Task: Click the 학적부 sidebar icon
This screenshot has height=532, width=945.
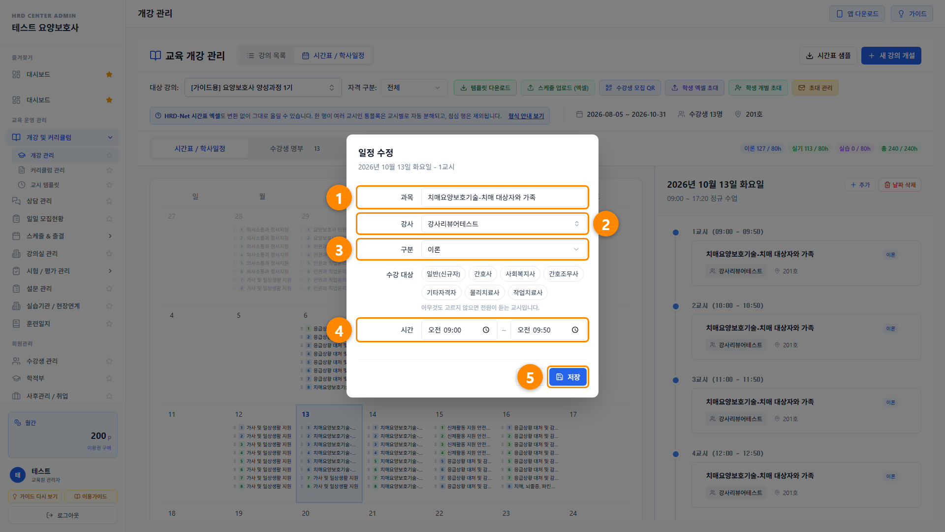Action: point(16,378)
